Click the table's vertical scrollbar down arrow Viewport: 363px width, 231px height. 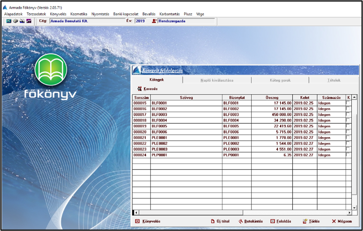354,208
